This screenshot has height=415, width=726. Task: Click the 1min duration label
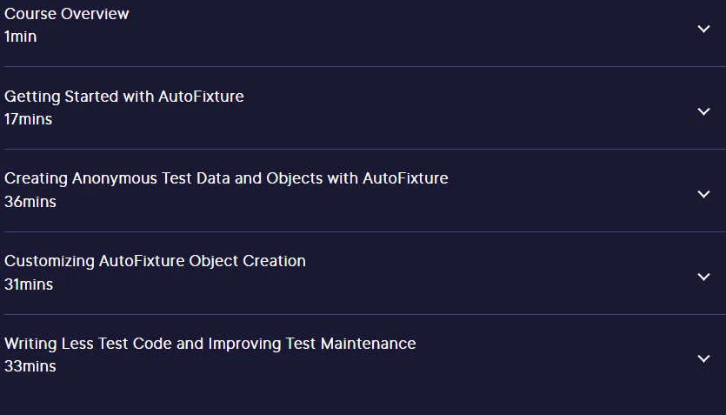[x=20, y=37]
